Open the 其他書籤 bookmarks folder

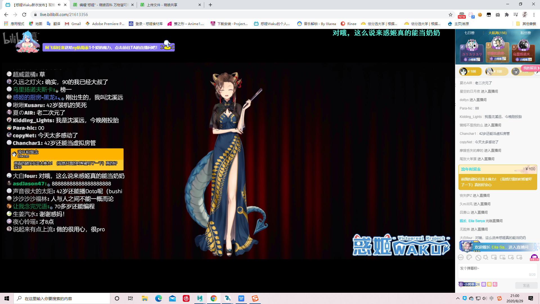point(526,24)
